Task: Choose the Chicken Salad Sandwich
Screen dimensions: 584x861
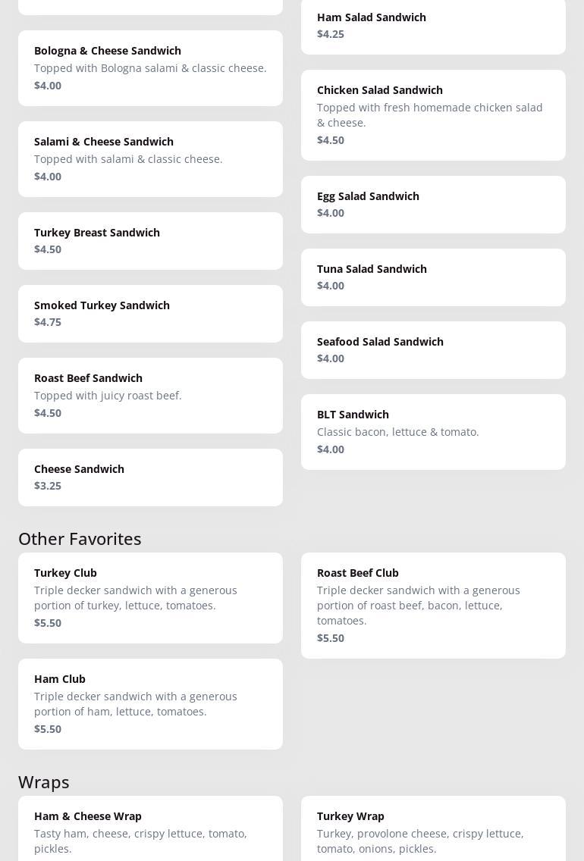Action: point(432,115)
